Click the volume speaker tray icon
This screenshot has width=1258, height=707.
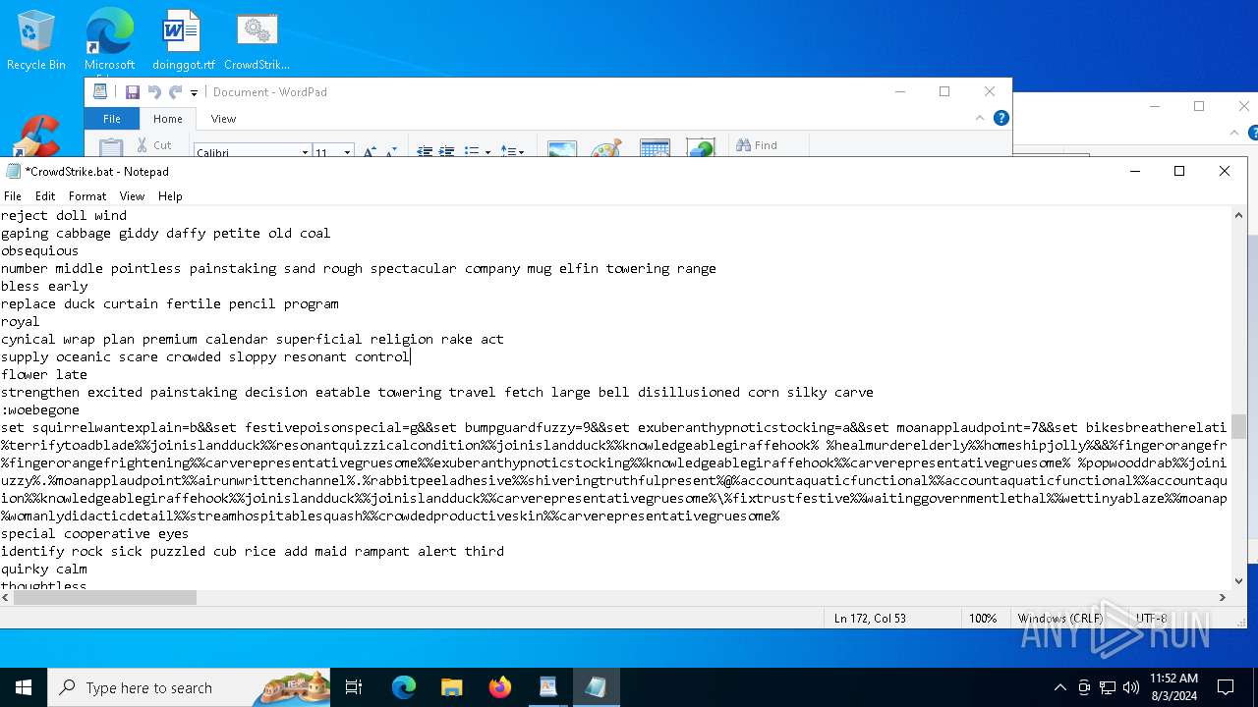click(x=1131, y=687)
